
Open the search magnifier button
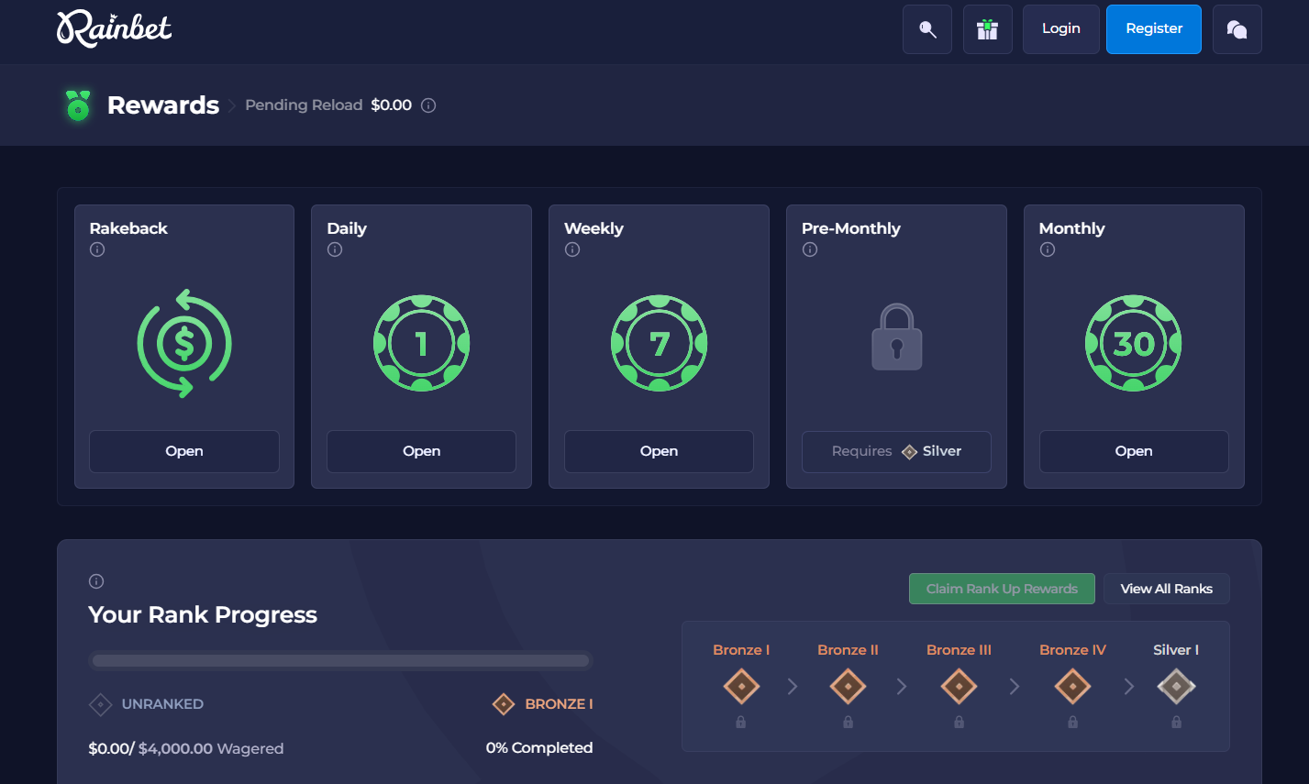927,29
